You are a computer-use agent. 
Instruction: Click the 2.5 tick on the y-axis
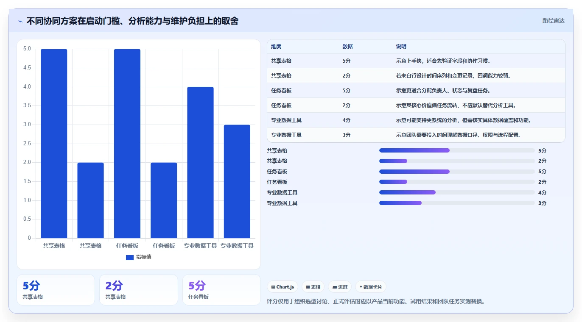(x=27, y=144)
